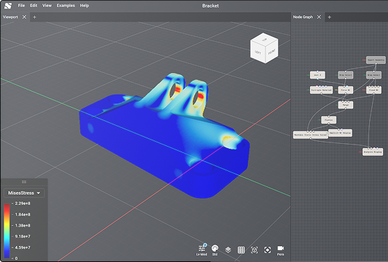Select the Nonlinear Static Stress Solver node
The width and height of the screenshot is (388, 262).
311,135
